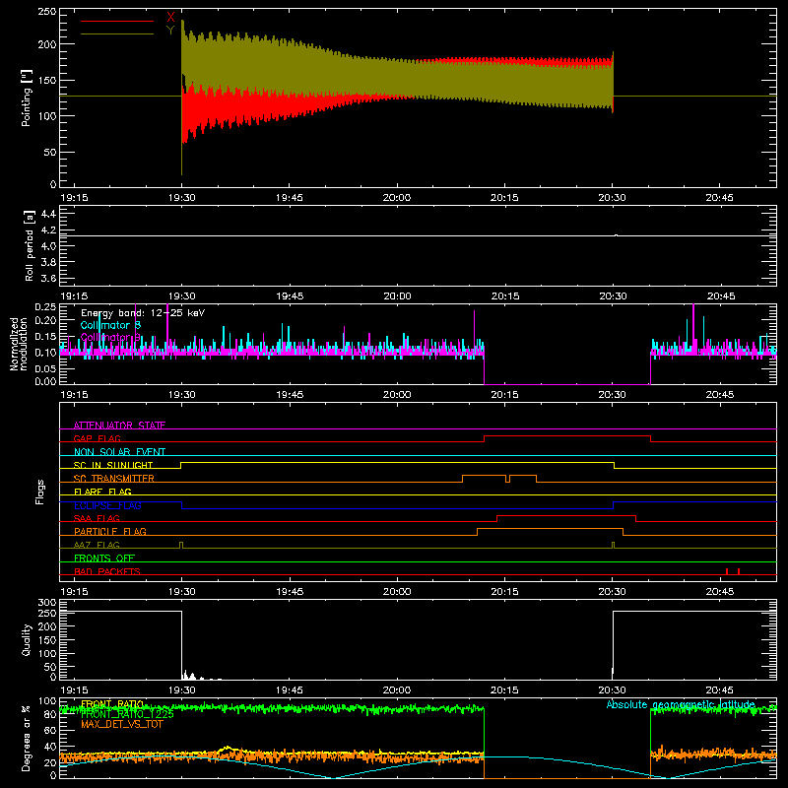Click the green FRONT_RATIO_1225 legend label
This screenshot has height=788, width=788.
coord(127,713)
